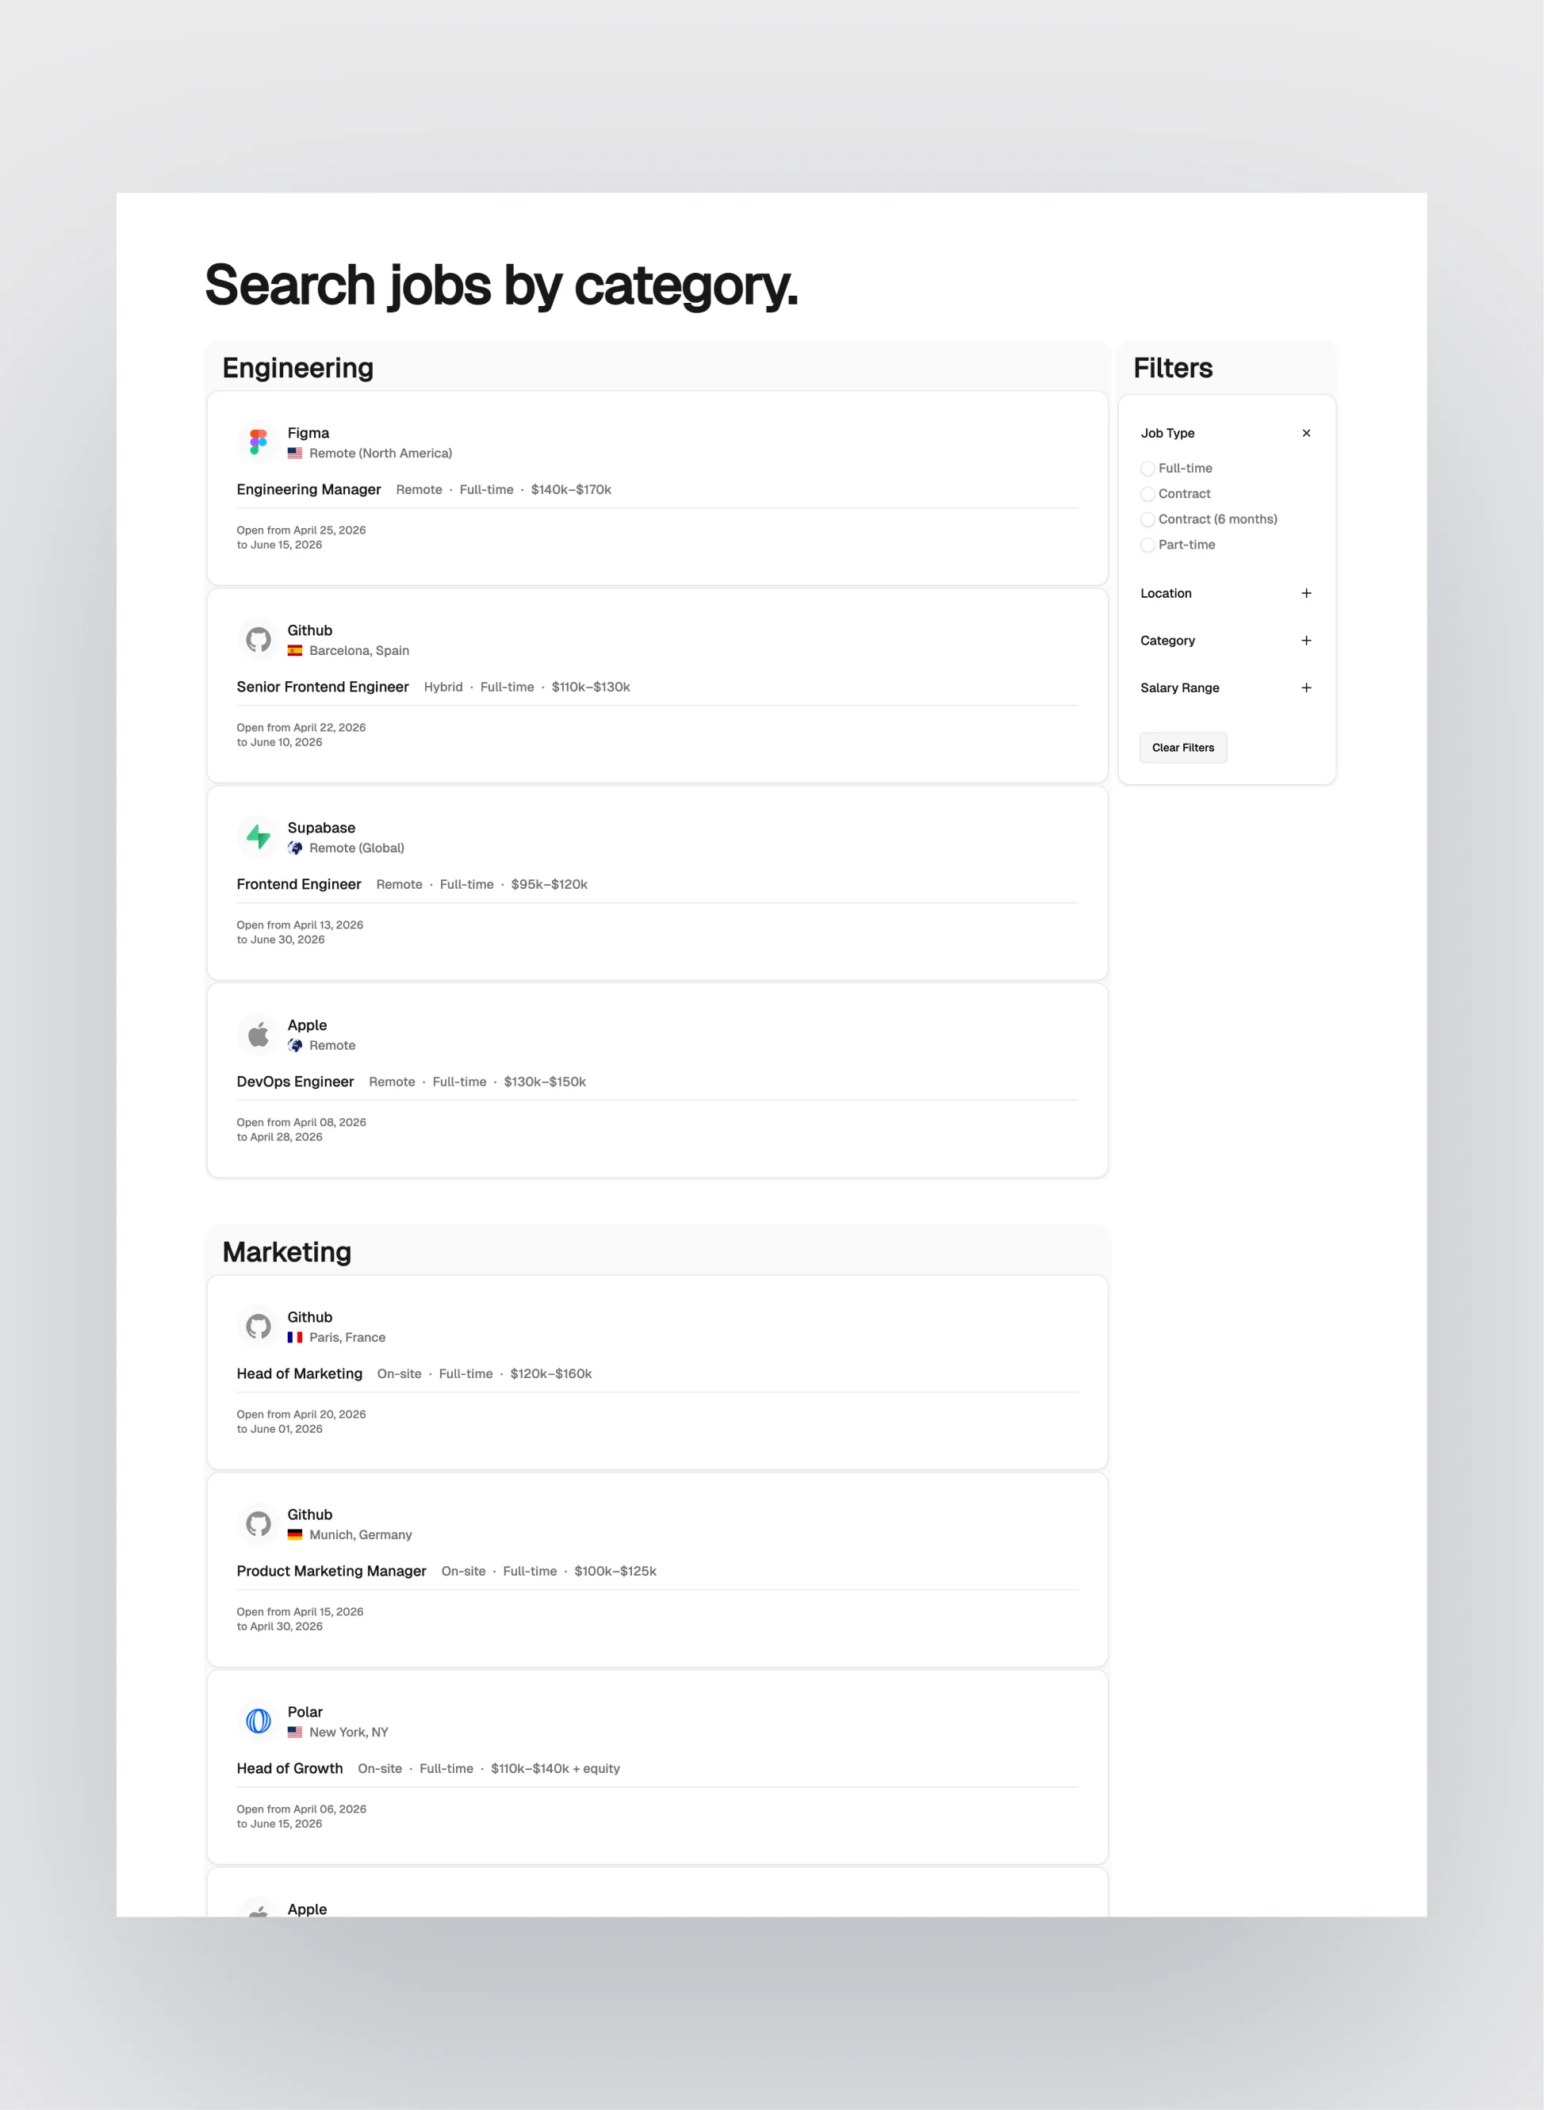Click the Clear Filters button
1544x2110 pixels.
1182,748
